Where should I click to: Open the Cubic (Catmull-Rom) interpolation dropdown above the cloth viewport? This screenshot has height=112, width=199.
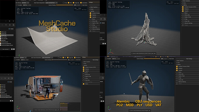[51, 3]
